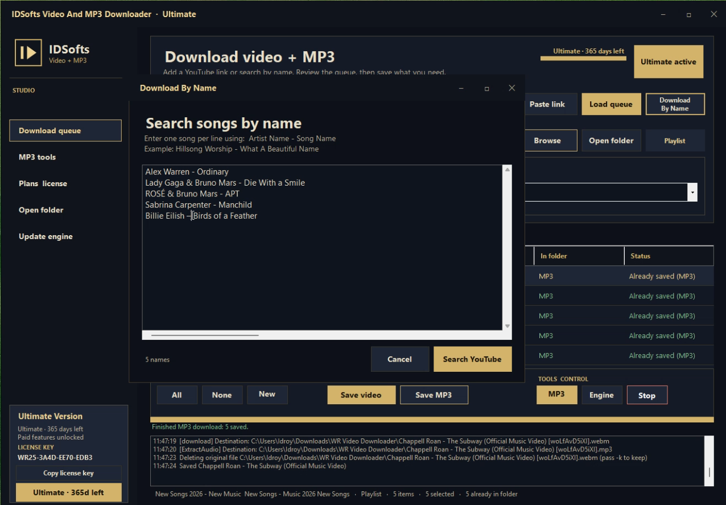
Task: Click the Ultimate 365 days left progress bar
Action: pyautogui.click(x=583, y=58)
